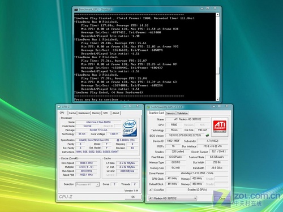283x212 pixels.
Task: Switch to the Sensors tab in GPU-Z
Action: pos(170,113)
